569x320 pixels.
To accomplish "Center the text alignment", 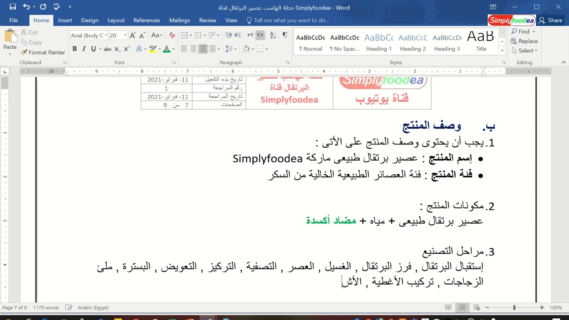I will tap(193, 49).
